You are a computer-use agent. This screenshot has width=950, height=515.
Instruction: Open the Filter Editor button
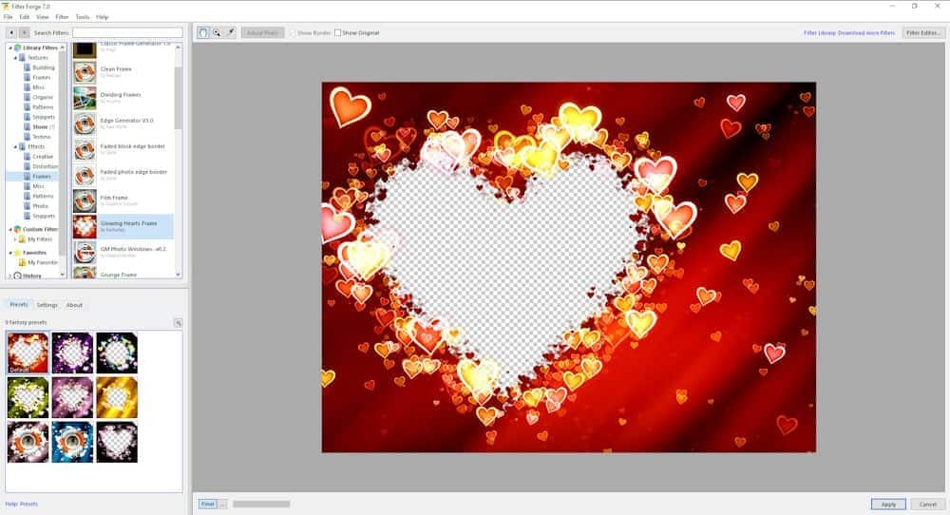click(x=923, y=32)
